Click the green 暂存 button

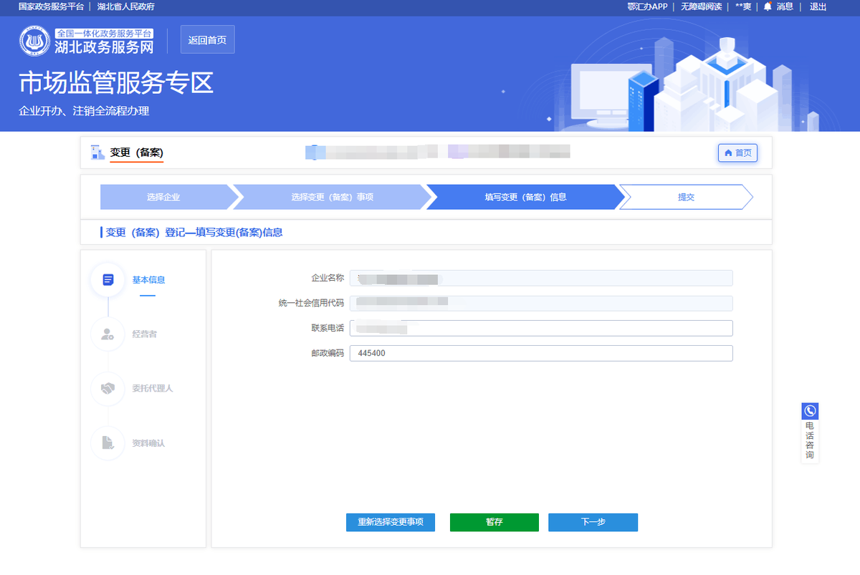pos(494,522)
